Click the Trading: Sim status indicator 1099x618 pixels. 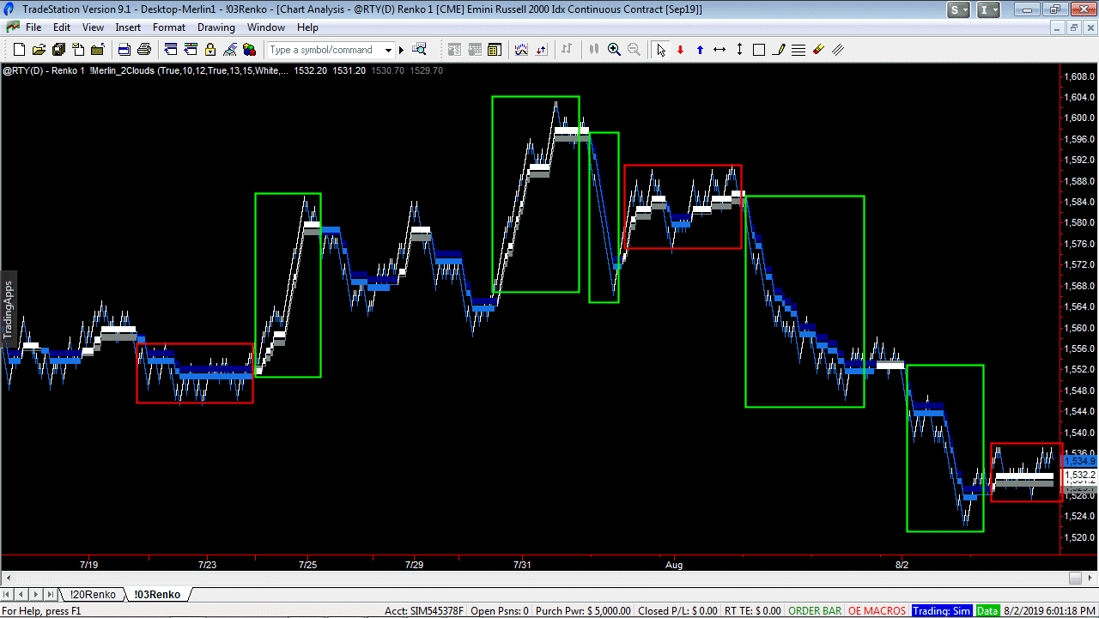coord(942,611)
